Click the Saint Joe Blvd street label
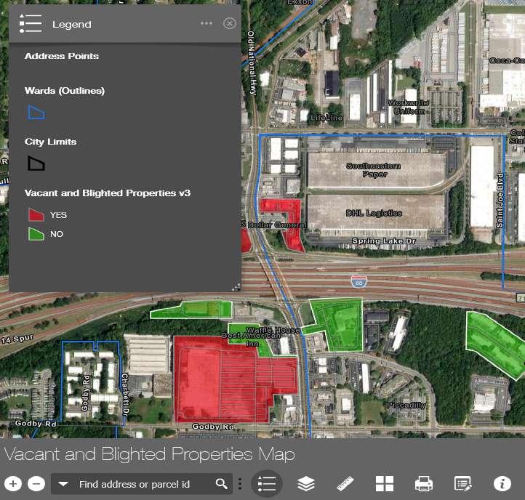The height and width of the screenshot is (500, 525). tap(500, 201)
